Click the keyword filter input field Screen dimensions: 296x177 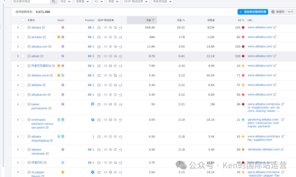point(31,2)
